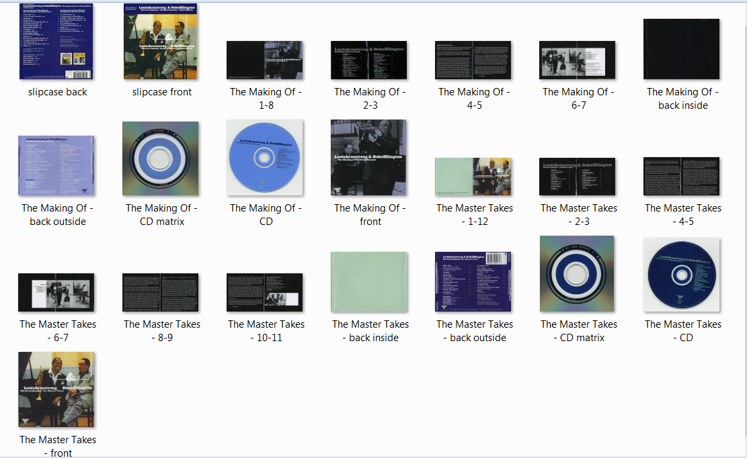Select the "The Making Of - front" name
Screen dimensions: 747x458
coord(370,214)
